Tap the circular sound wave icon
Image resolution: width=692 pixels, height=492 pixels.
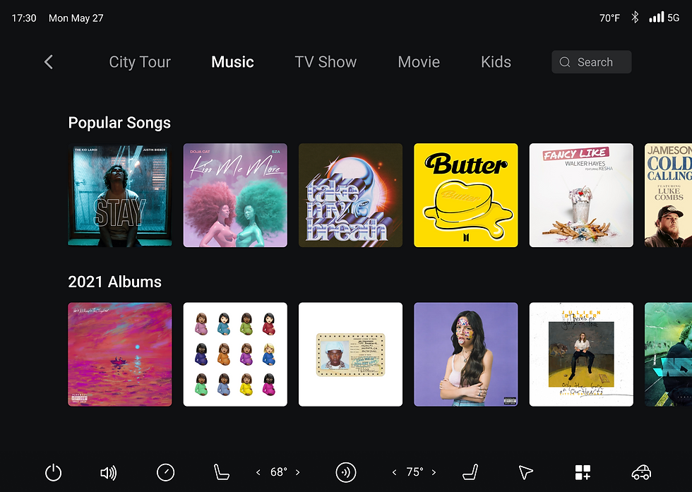(x=346, y=472)
